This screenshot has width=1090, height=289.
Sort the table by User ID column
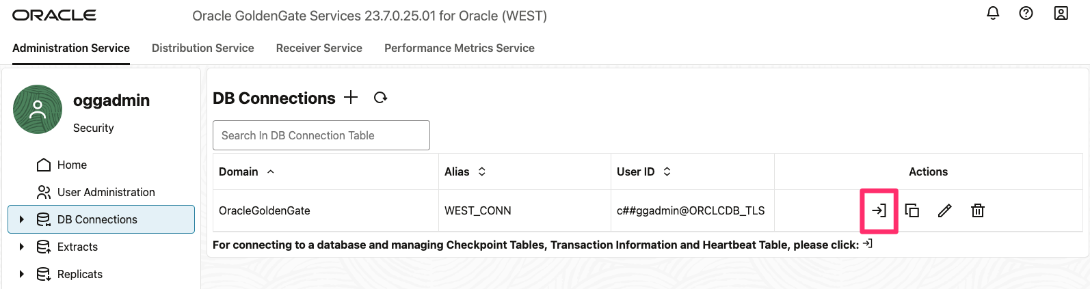pyautogui.click(x=667, y=171)
